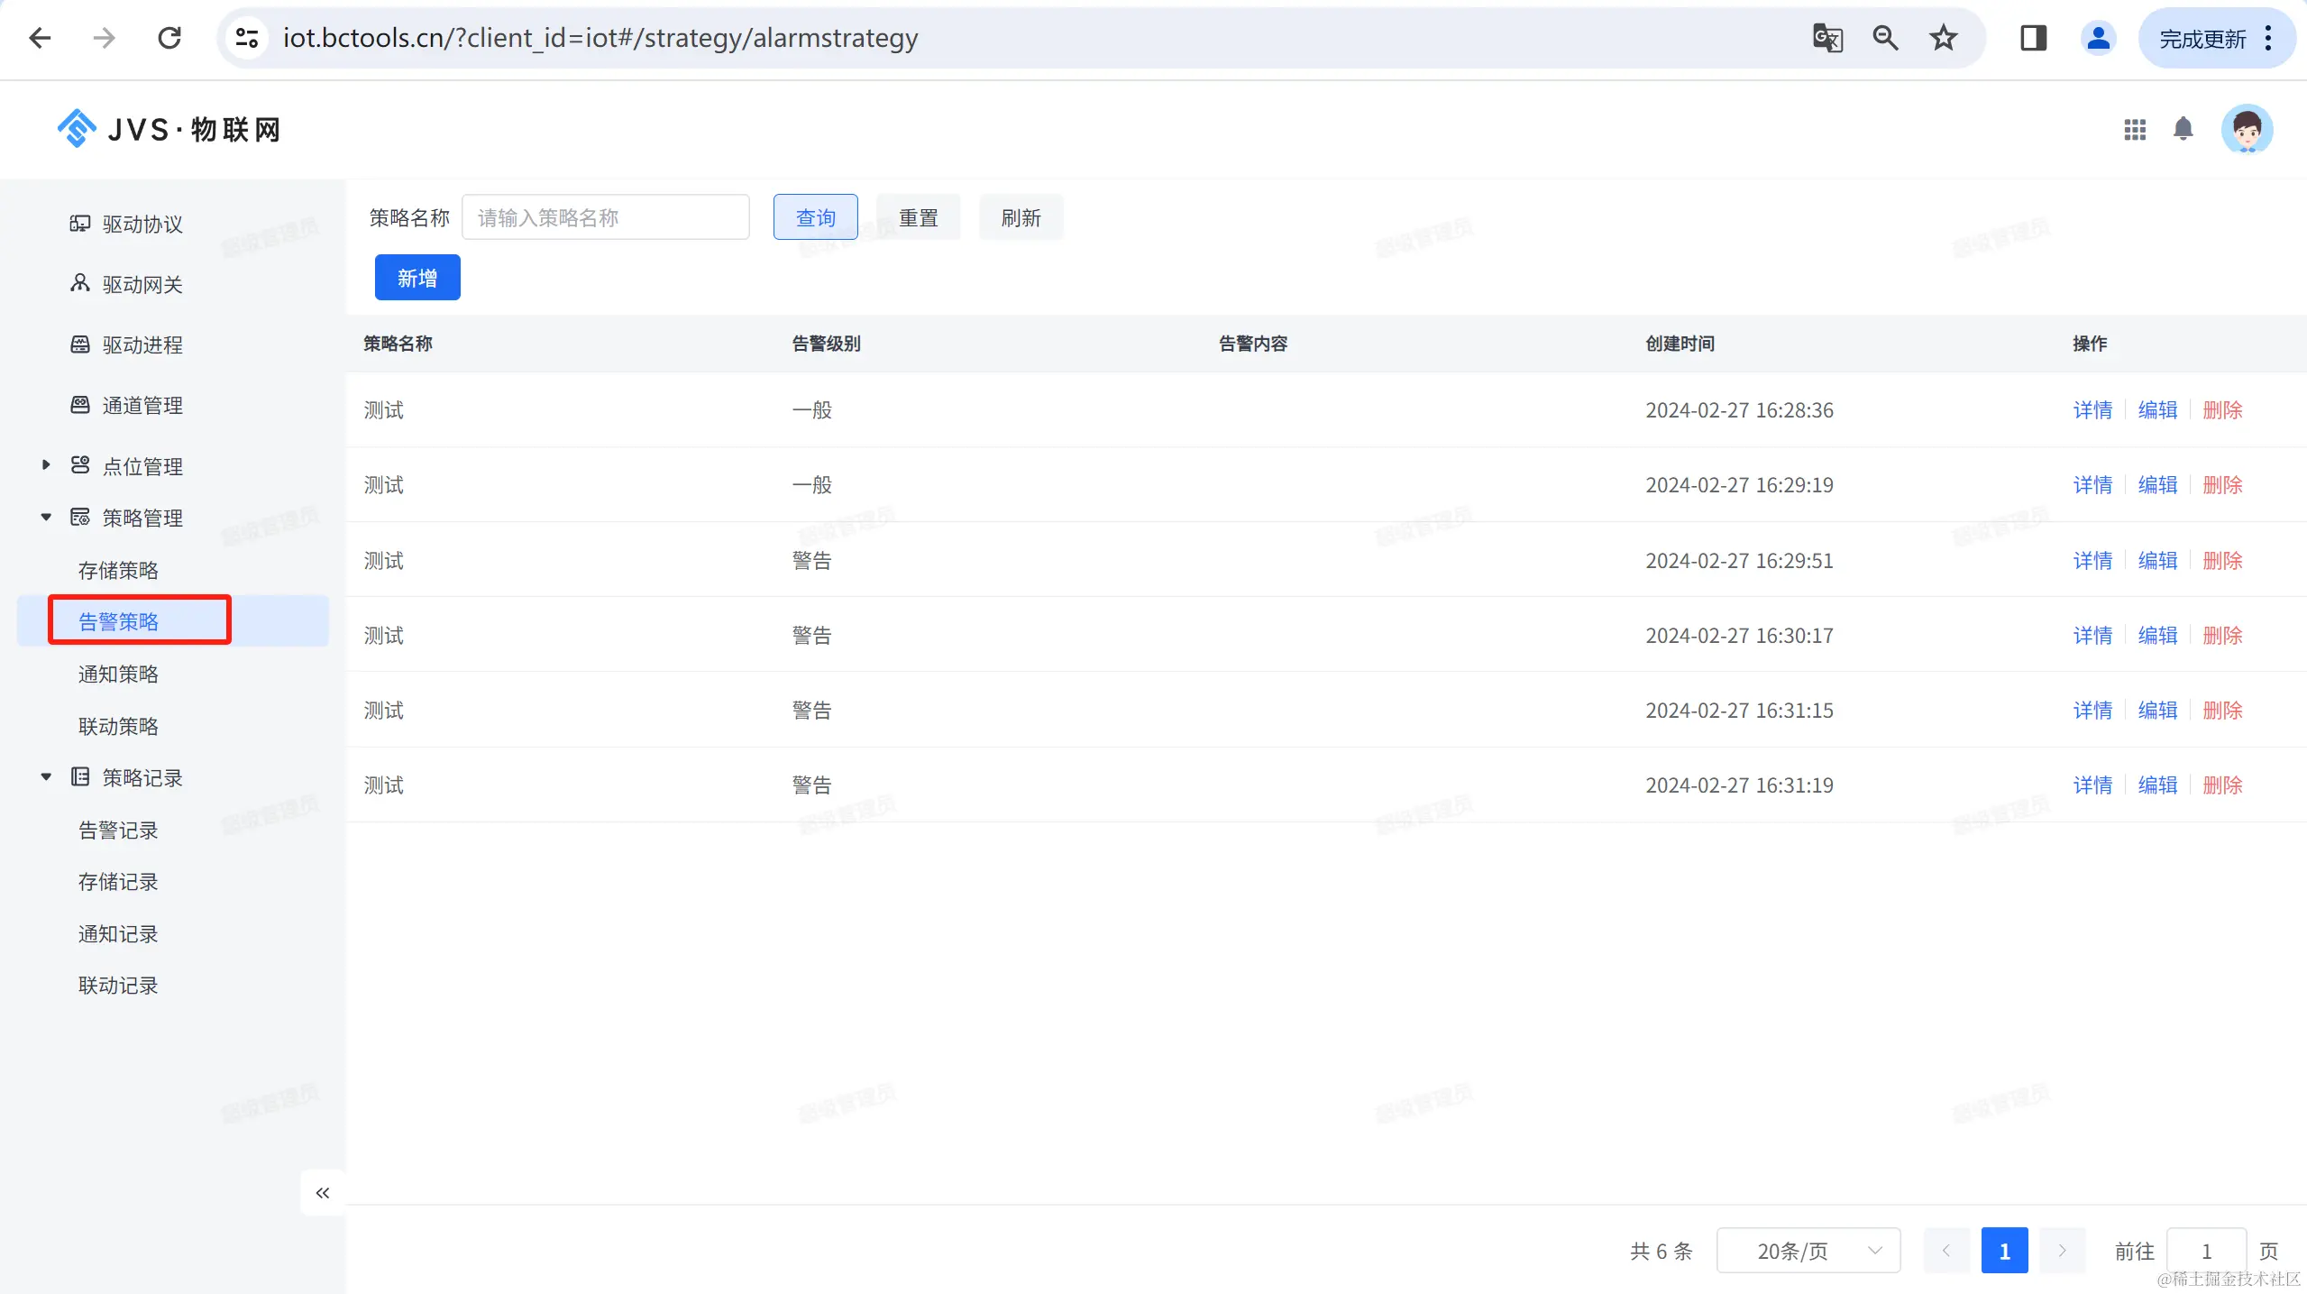Click 删除 for the 16:28:36 row
The width and height of the screenshot is (2307, 1294).
click(2221, 410)
